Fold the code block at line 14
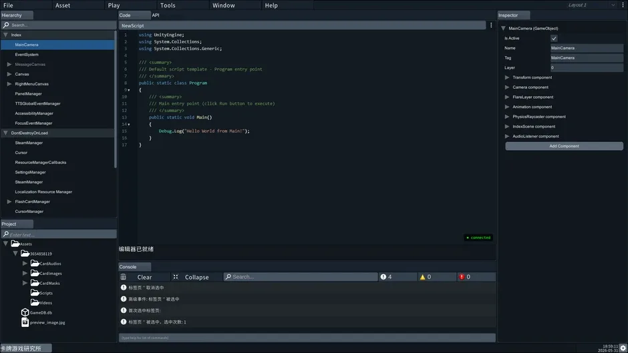Image resolution: width=628 pixels, height=353 pixels. [x=129, y=125]
